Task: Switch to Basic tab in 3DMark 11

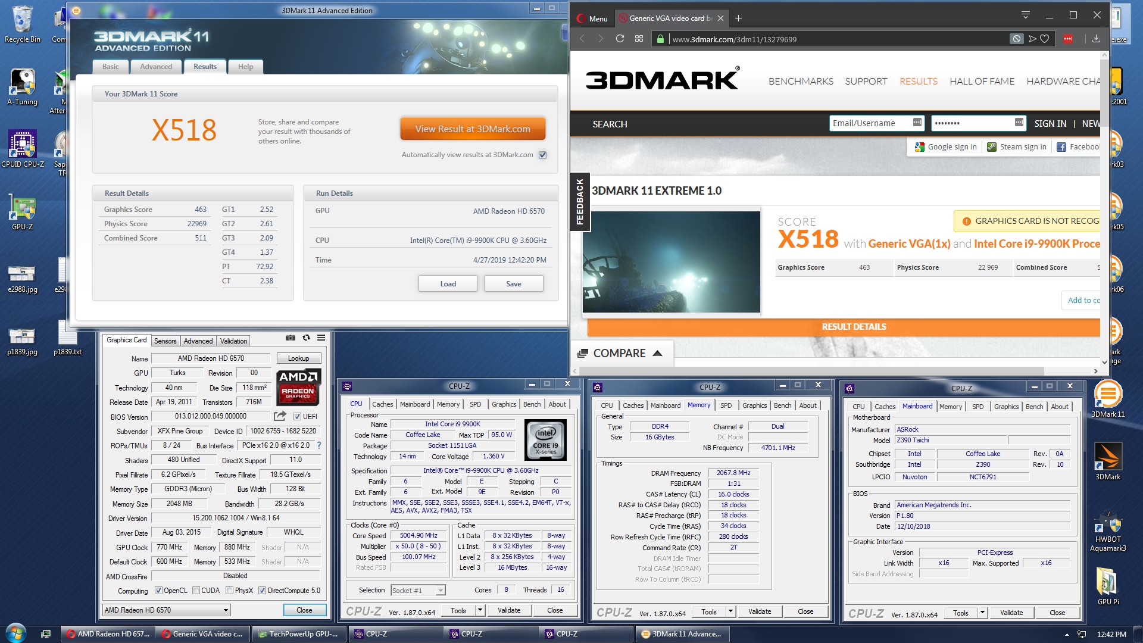Action: 111,67
